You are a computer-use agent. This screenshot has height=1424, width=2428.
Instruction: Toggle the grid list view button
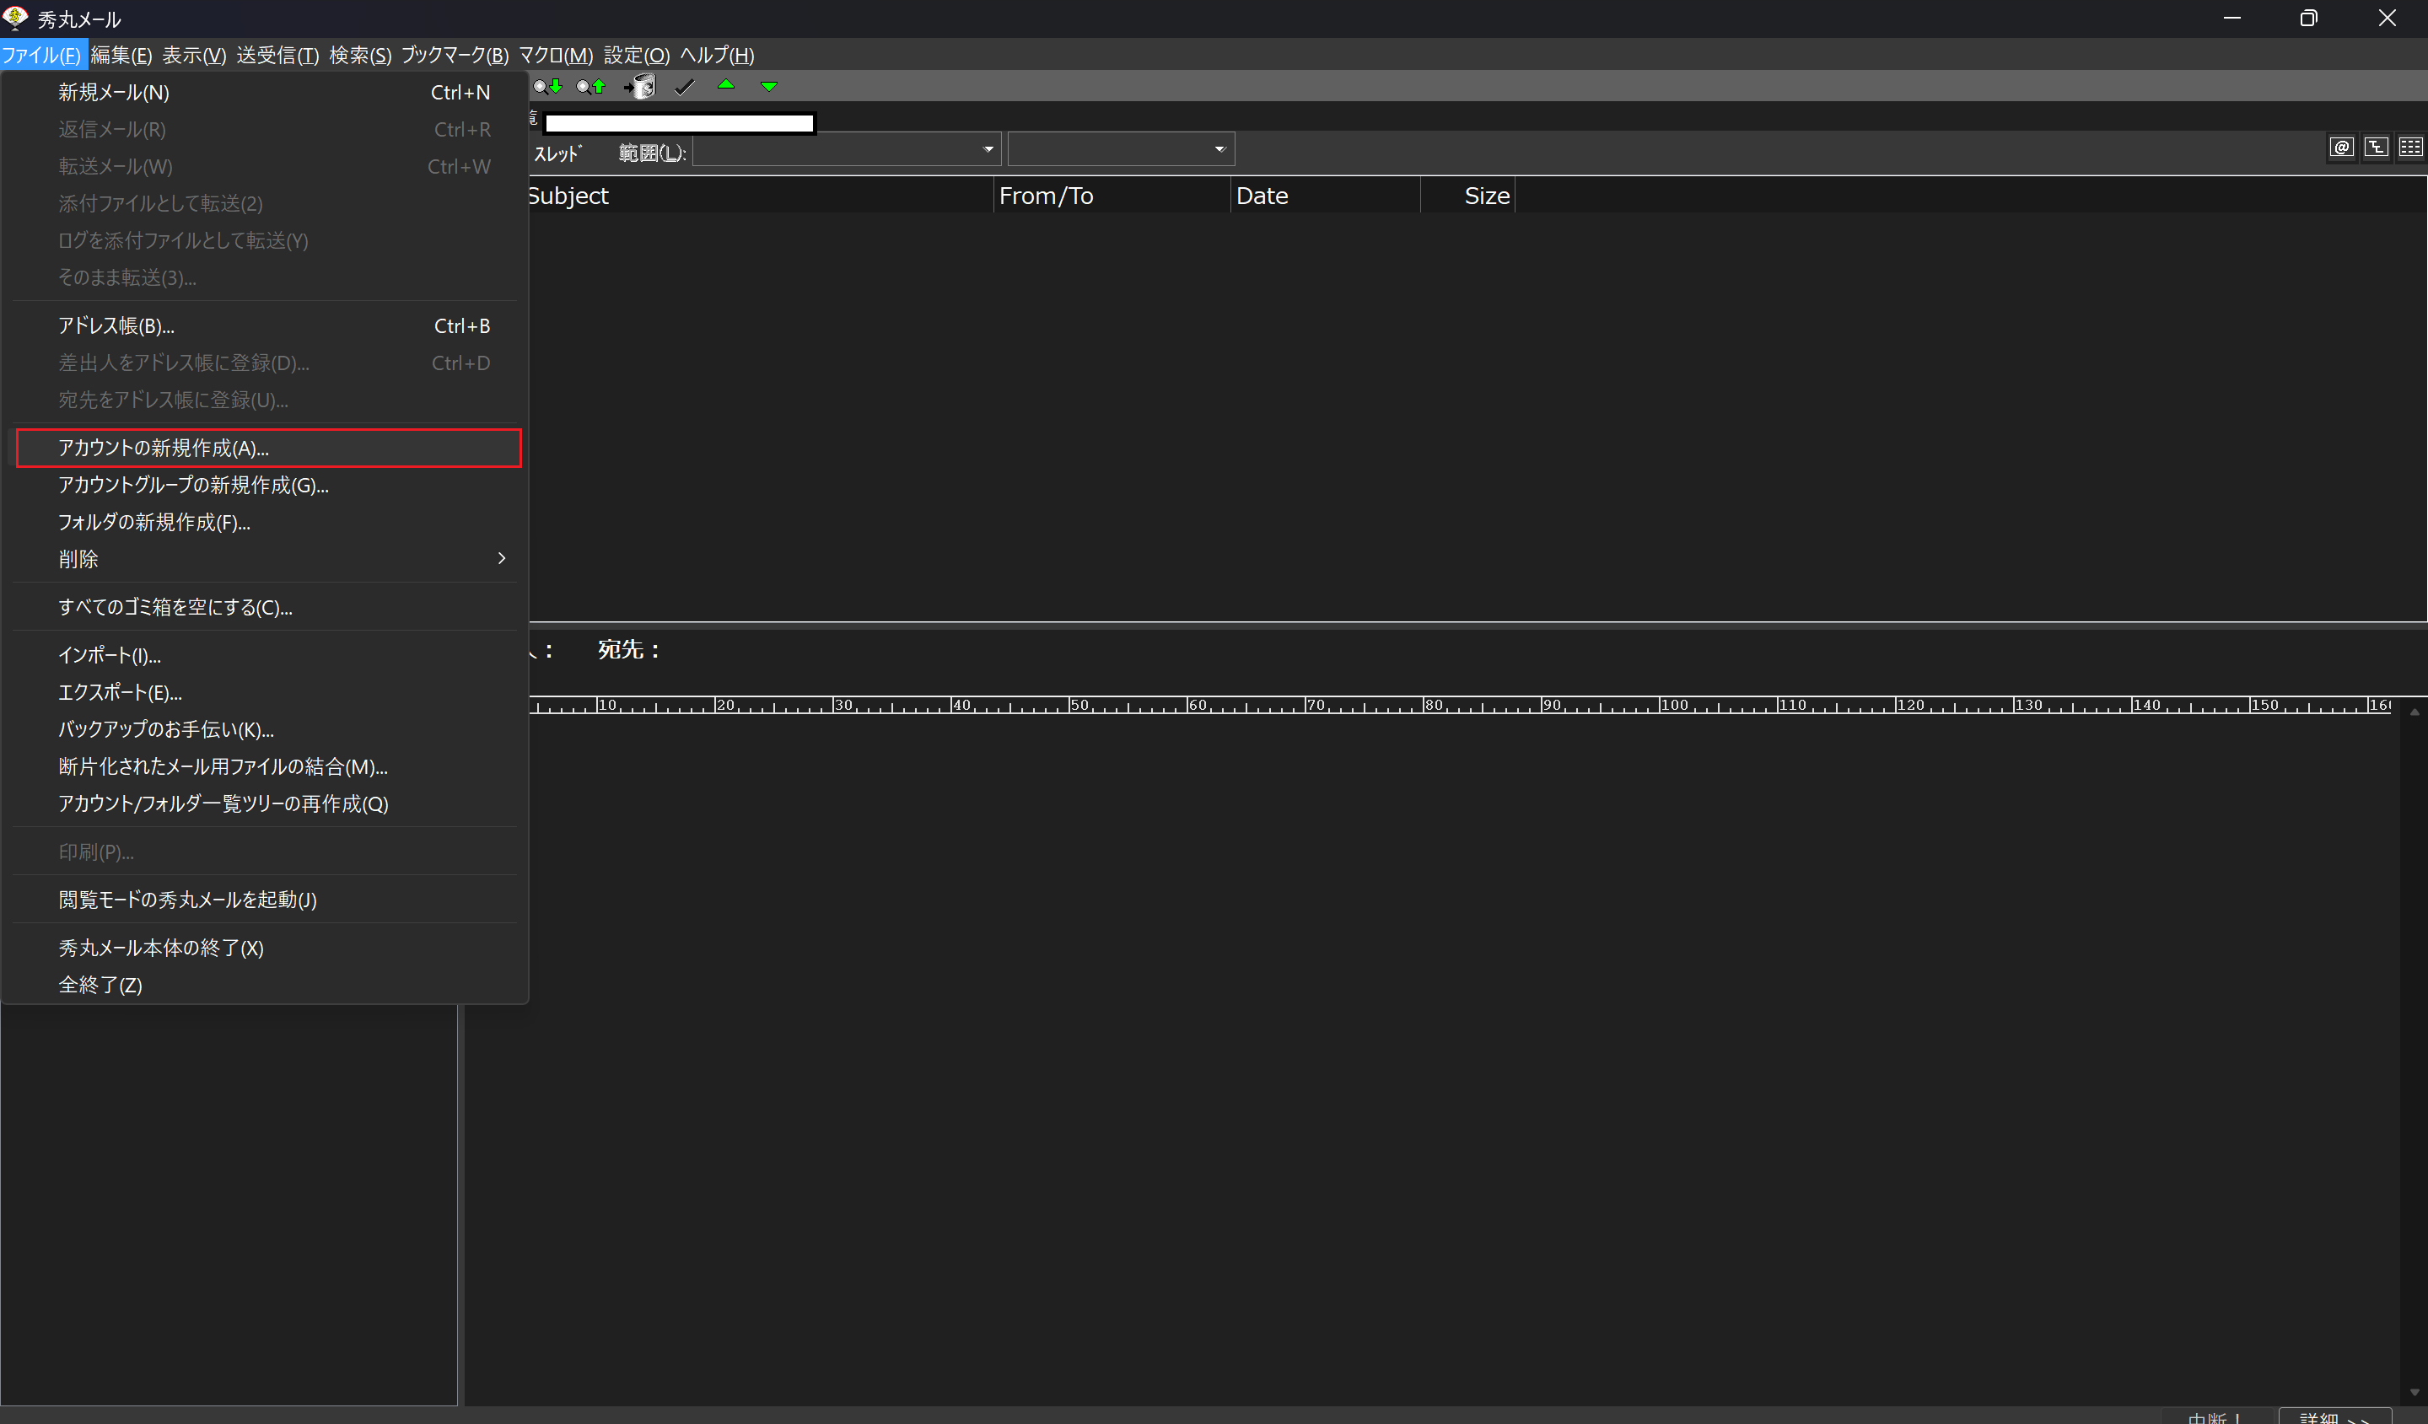pyautogui.click(x=2410, y=147)
